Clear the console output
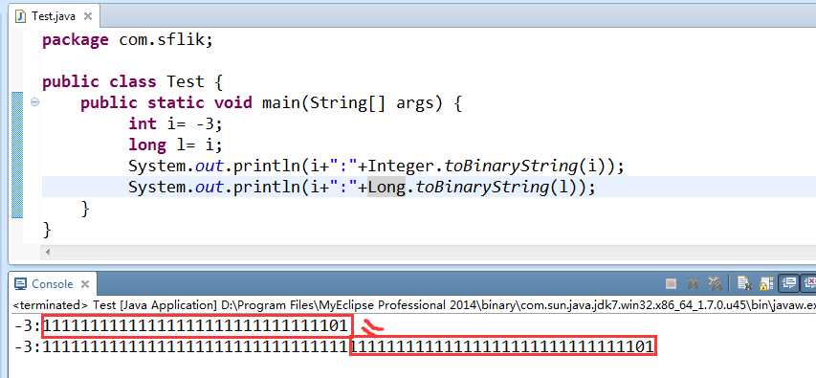This screenshot has height=378, width=816. point(744,284)
